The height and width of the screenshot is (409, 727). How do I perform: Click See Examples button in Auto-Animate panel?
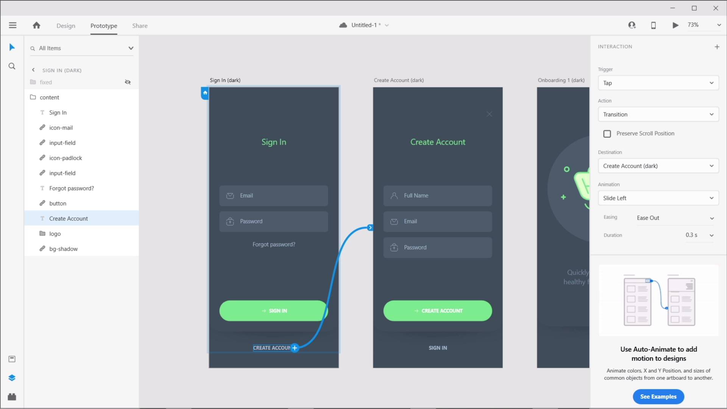pos(658,396)
